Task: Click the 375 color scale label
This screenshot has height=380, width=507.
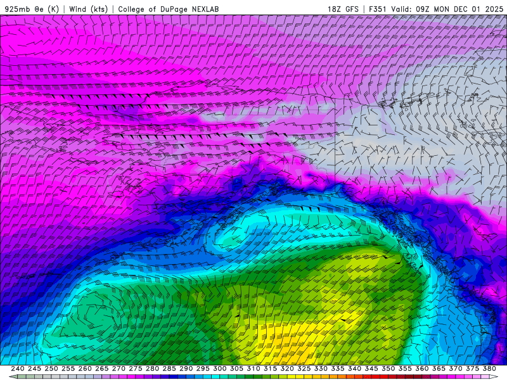Action: (x=472, y=369)
